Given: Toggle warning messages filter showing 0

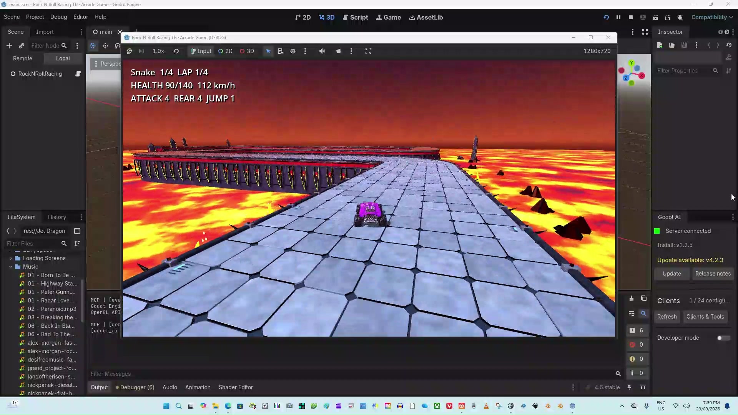Looking at the screenshot, I should (x=637, y=359).
